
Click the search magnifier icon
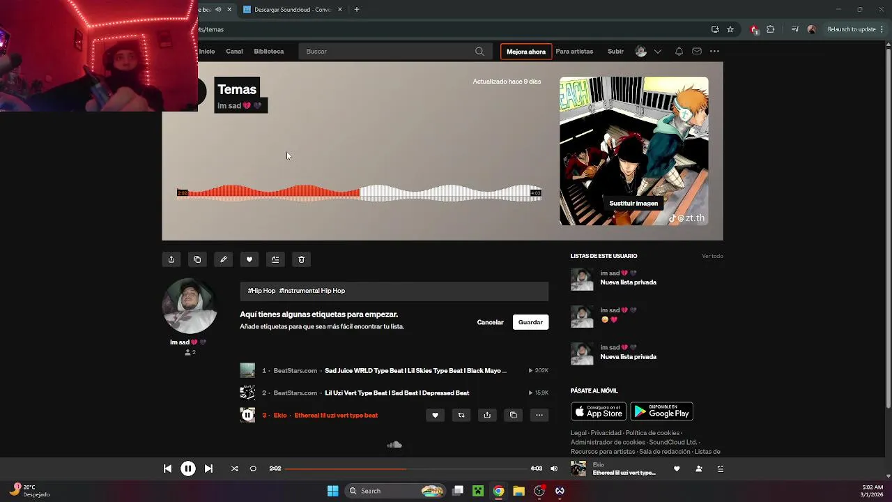click(479, 52)
